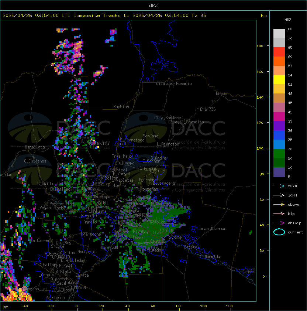Click the -40 tick on horizontal km axis
Screen dimensions: 307x311
24,306
